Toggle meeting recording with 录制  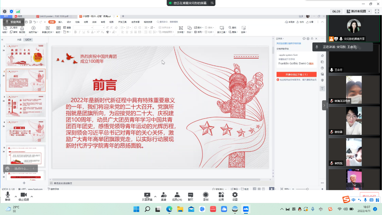pos(205,197)
